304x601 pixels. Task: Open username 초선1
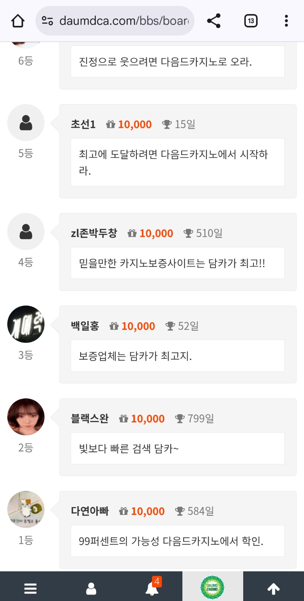pos(83,125)
